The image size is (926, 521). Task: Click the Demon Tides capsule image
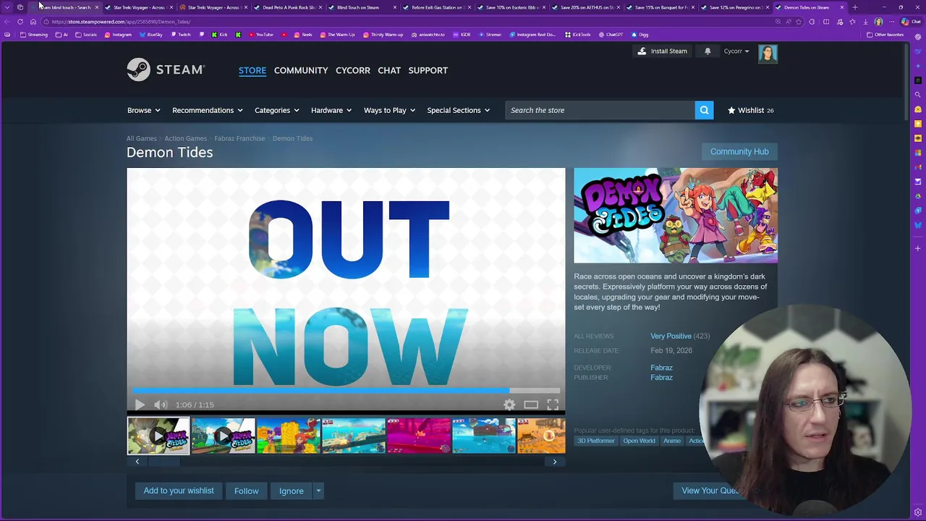pyautogui.click(x=676, y=216)
